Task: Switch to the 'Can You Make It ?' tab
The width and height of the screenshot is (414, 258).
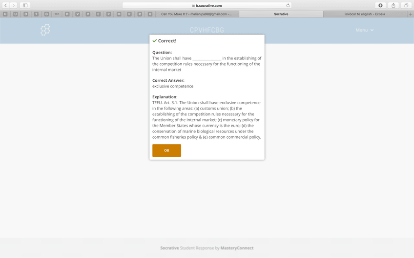Action: coord(197,14)
